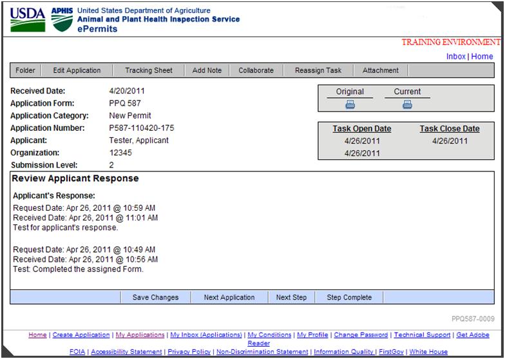Click the Collaborate option

[x=256, y=70]
